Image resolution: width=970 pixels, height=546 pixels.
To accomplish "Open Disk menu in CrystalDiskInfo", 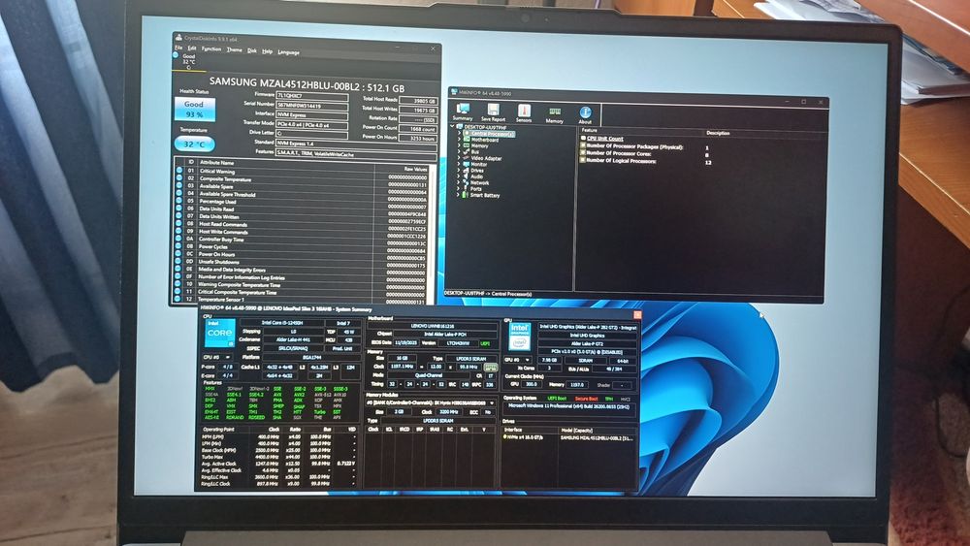I will pyautogui.click(x=252, y=50).
